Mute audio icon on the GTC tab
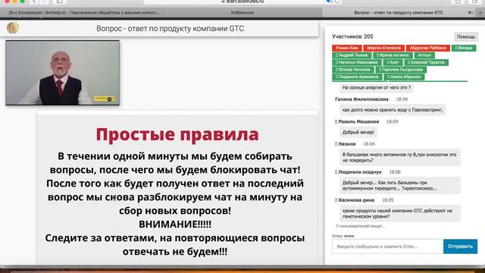 pyautogui.click(x=470, y=13)
